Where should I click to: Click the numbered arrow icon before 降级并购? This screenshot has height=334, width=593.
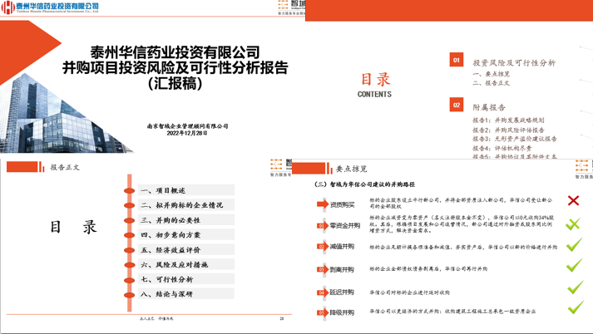(323, 312)
